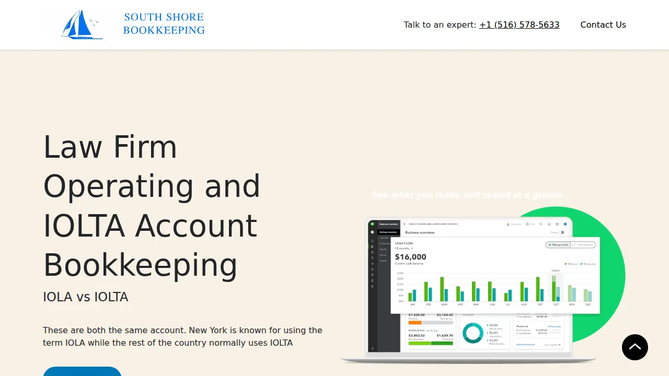Click the paragraph starting "These are both the same account"
This screenshot has height=376, width=669.
click(x=182, y=336)
